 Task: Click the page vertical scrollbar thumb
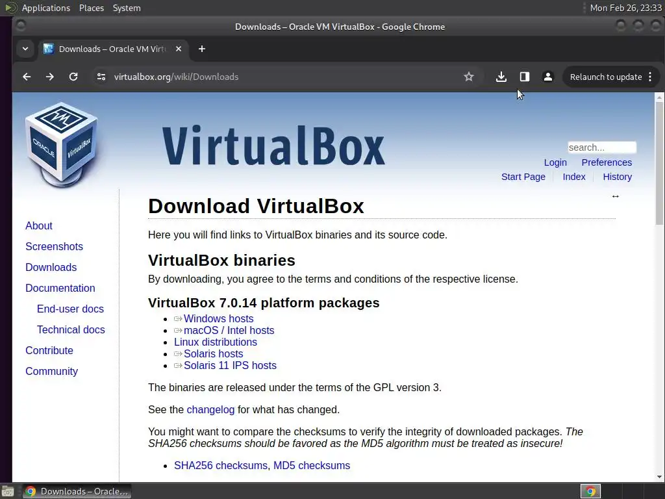[x=659, y=163]
